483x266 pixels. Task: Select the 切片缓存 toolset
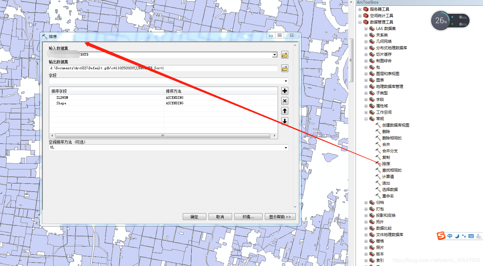(x=384, y=54)
